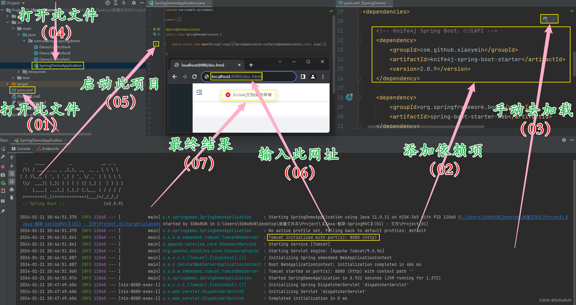Click the down arrow icon in console toolbar

(12, 166)
